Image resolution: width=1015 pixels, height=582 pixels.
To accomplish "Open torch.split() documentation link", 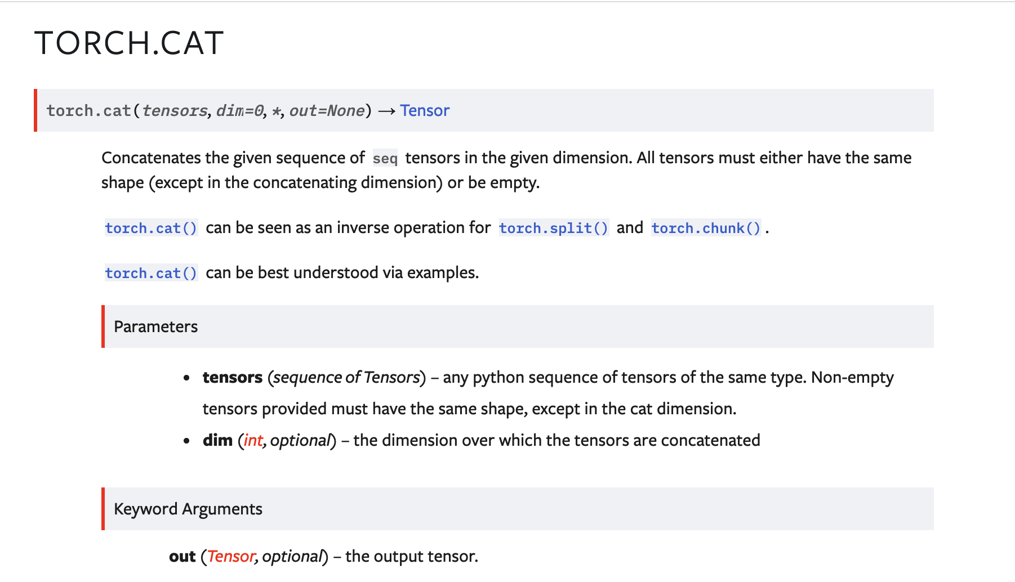I will [x=553, y=228].
